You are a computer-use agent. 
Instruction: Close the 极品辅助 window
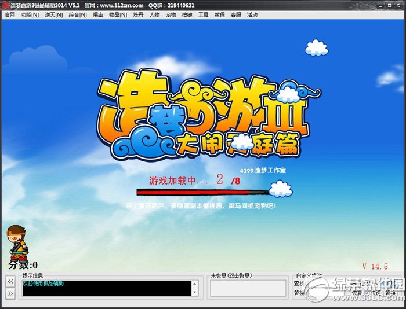398,5
